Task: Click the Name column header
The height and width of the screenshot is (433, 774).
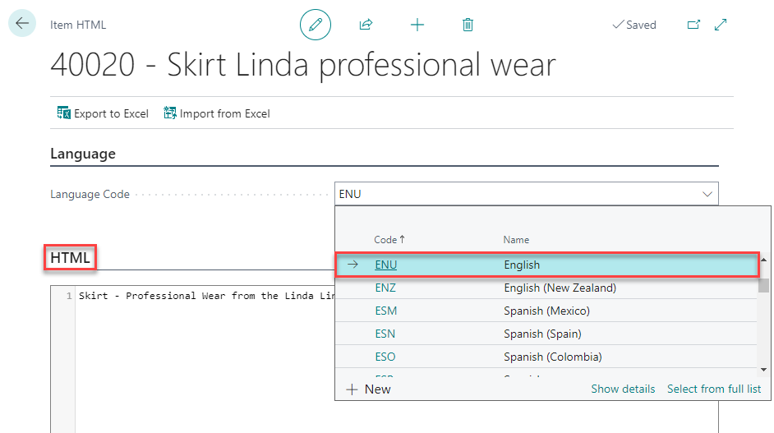Action: click(x=516, y=240)
